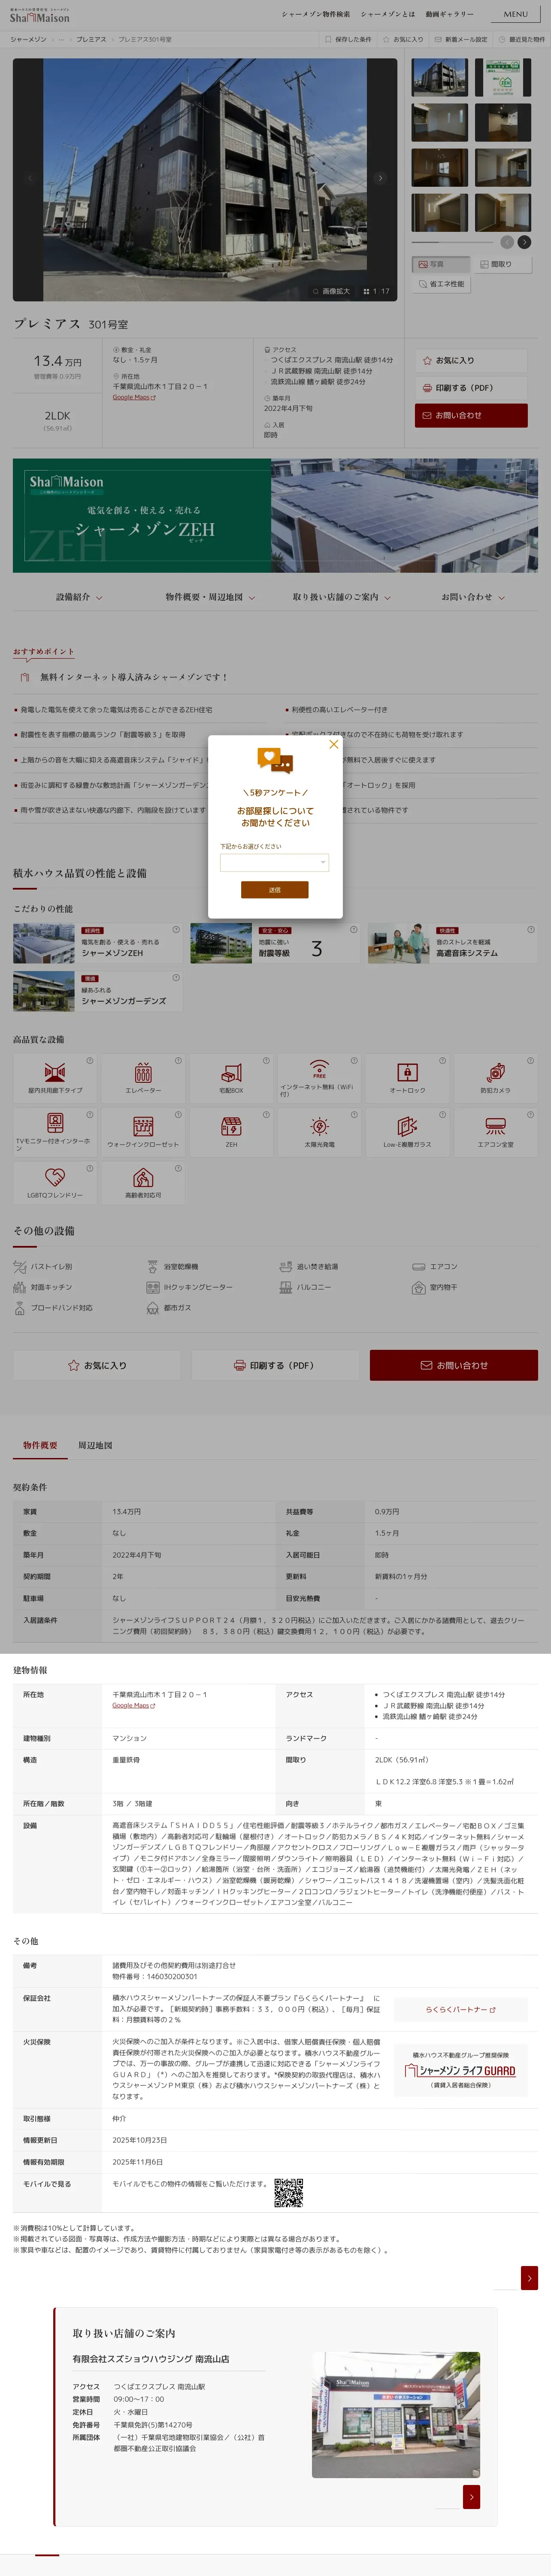
Task: Add to favorites with the top お気に入り button
Action: point(471,360)
